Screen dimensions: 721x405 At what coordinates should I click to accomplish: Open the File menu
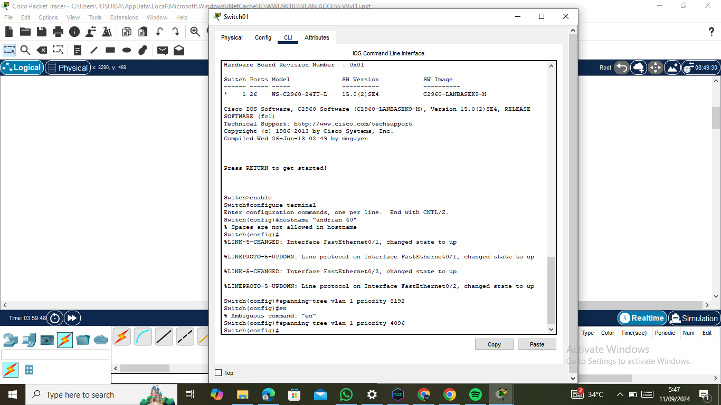click(x=8, y=17)
